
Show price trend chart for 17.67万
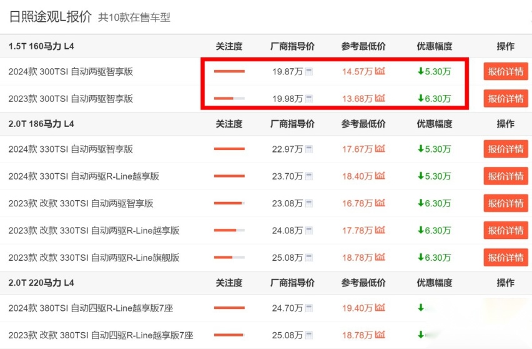[380, 148]
